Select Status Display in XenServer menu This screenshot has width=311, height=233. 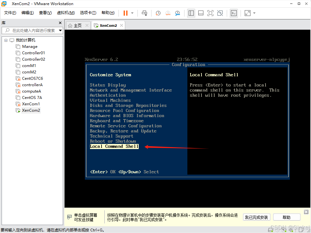pyautogui.click(x=108, y=85)
